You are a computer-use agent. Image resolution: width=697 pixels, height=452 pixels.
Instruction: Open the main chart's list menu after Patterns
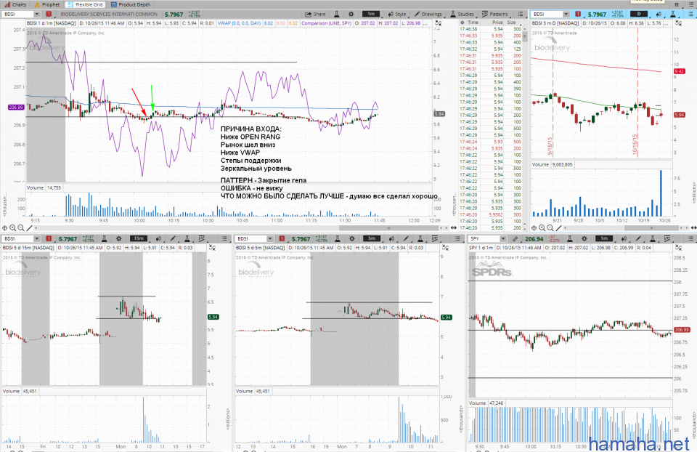(521, 15)
